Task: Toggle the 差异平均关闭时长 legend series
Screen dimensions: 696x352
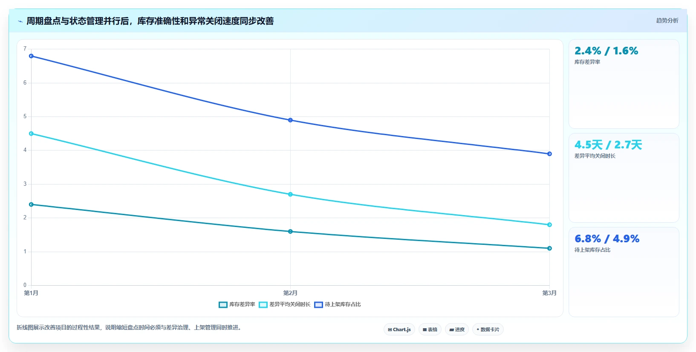Action: pos(285,304)
